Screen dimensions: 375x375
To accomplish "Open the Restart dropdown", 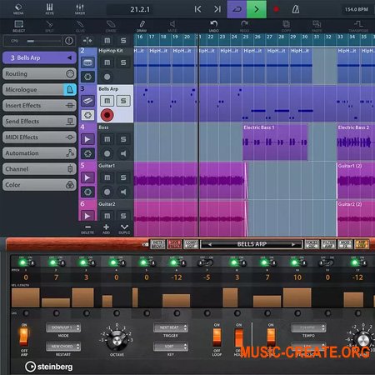I will pyautogui.click(x=63, y=347).
